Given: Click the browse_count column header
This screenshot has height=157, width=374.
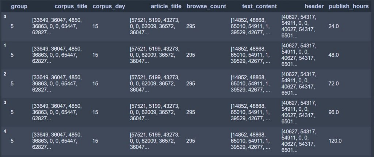Looking at the screenshot, I should (x=206, y=7).
